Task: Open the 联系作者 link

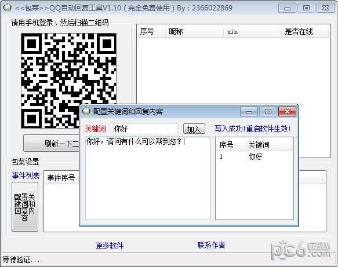Action: tap(211, 245)
